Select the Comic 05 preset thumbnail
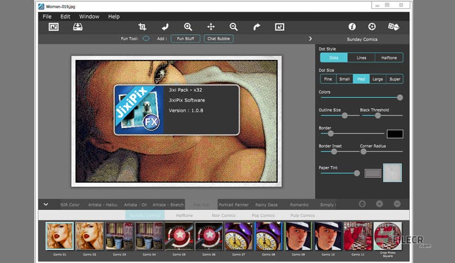 pos(179,236)
